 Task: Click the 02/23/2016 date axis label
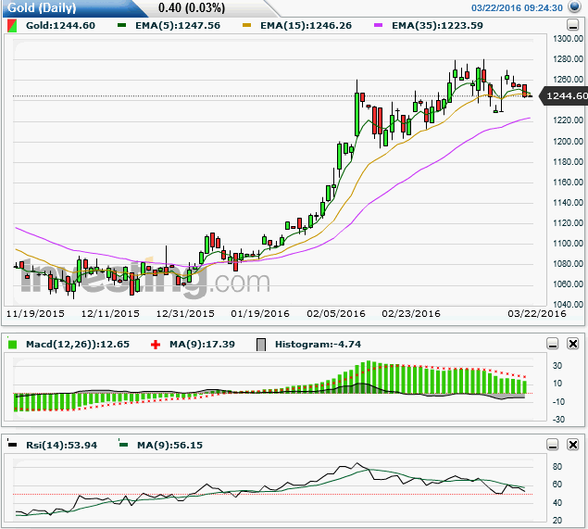pyautogui.click(x=411, y=314)
